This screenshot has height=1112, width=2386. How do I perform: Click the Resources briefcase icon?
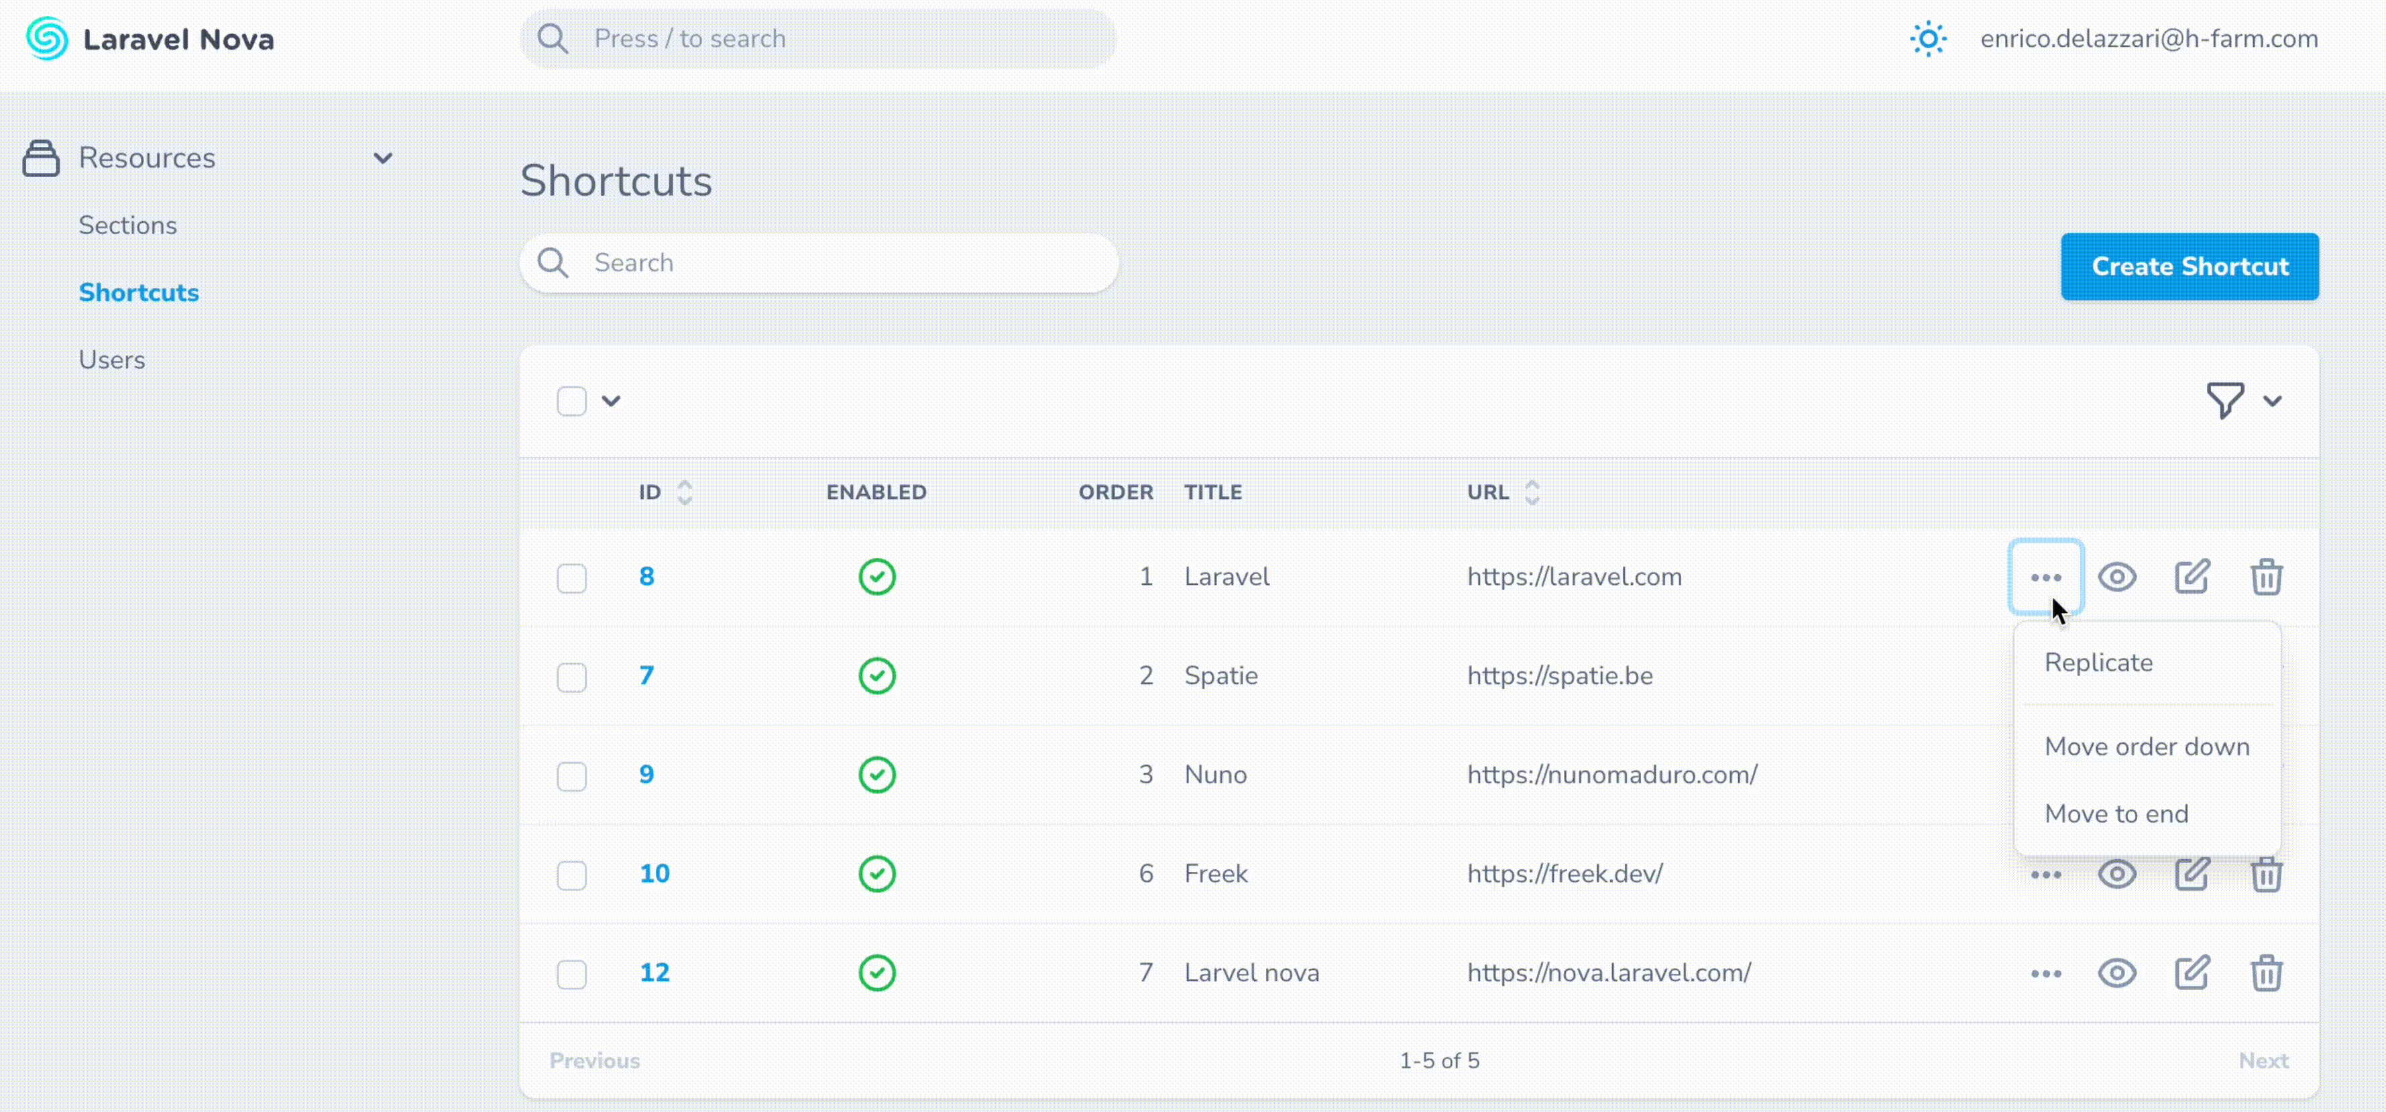41,158
